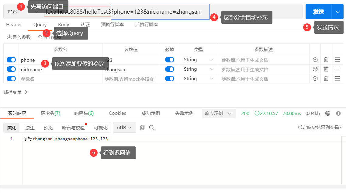The height and width of the screenshot is (193, 346).
Task: Toggle the 必填 required switch for phone
Action: click(170, 60)
